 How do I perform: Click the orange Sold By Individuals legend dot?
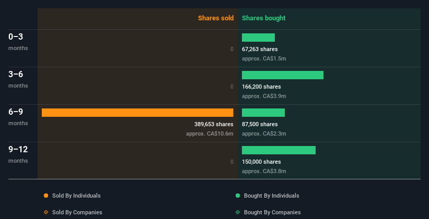coord(46,196)
